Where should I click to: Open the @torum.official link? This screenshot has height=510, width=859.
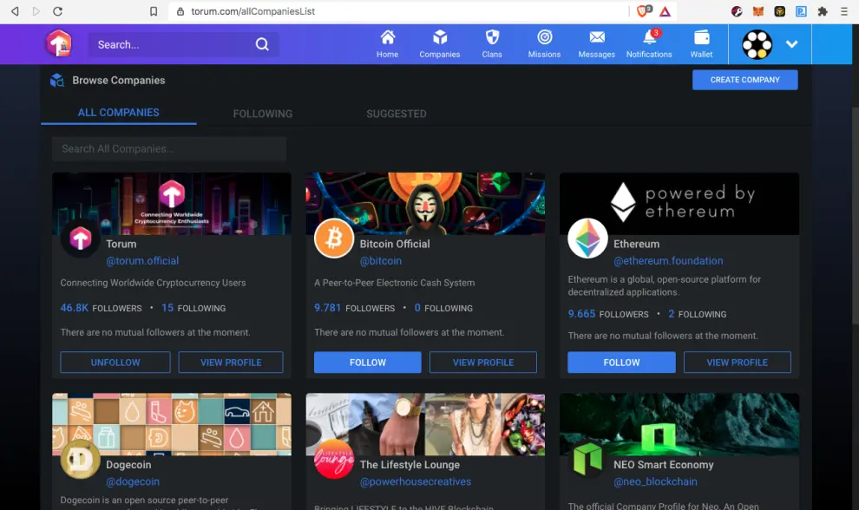[x=142, y=261]
